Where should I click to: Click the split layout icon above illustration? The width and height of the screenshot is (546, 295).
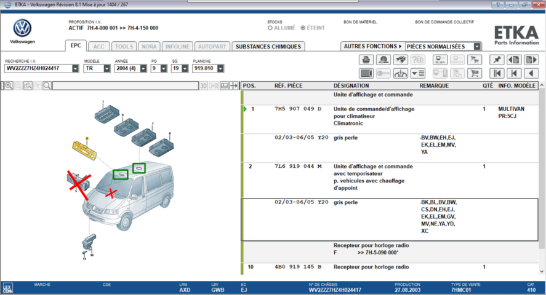point(224,85)
